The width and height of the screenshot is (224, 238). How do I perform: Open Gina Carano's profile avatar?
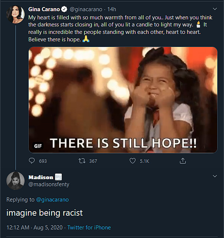click(15, 14)
